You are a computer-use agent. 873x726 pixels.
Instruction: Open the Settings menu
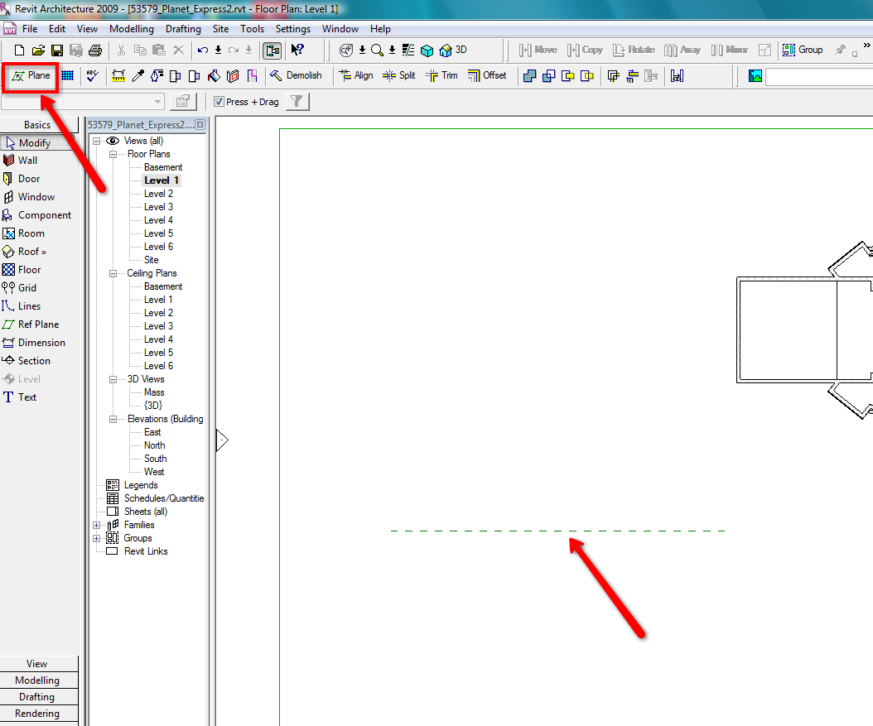click(293, 29)
